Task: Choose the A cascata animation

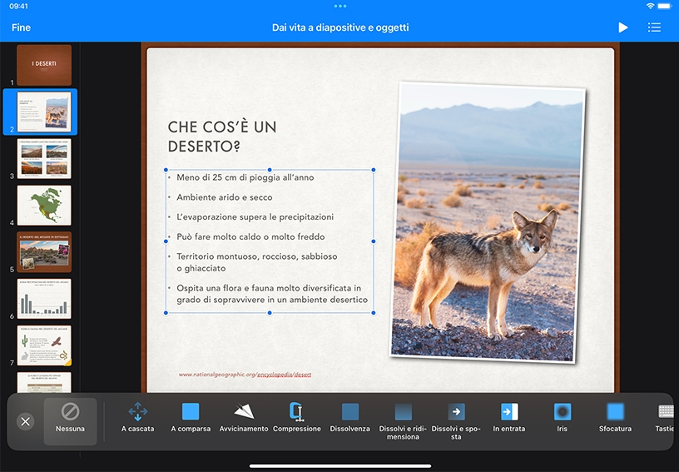Action: tap(137, 417)
